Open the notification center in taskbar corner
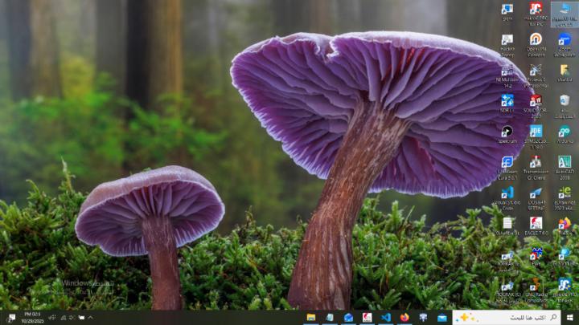This screenshot has width=579, height=325. tap(10, 318)
